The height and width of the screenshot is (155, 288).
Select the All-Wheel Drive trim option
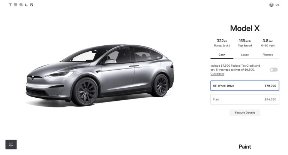click(x=244, y=86)
